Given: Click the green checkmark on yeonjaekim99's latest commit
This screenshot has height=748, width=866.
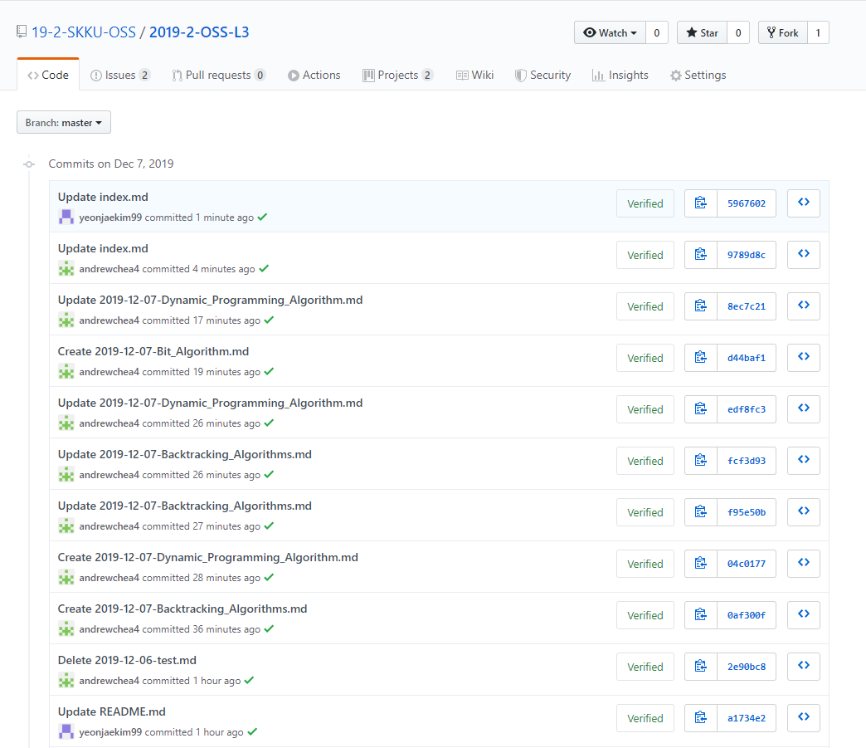Looking at the screenshot, I should (x=262, y=218).
